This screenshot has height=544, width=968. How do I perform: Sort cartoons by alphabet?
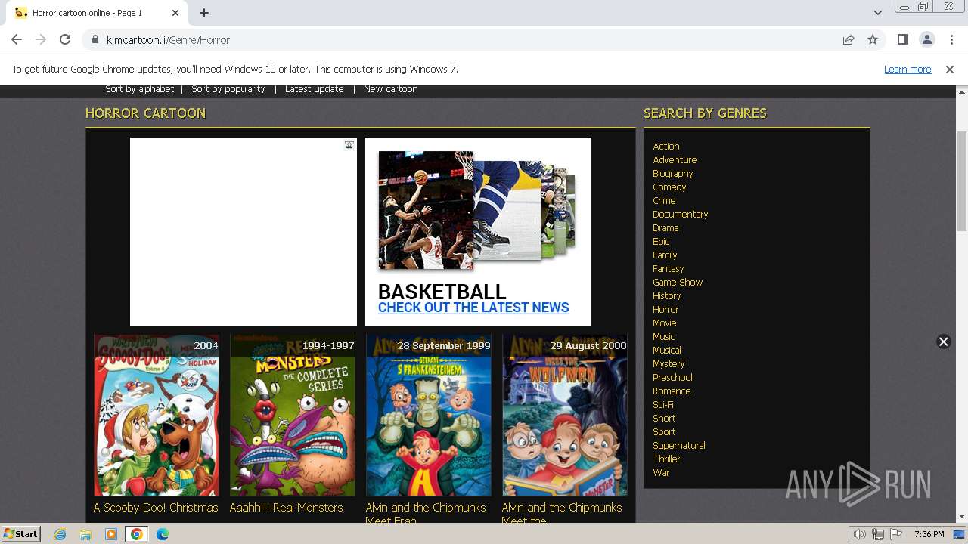pyautogui.click(x=139, y=89)
